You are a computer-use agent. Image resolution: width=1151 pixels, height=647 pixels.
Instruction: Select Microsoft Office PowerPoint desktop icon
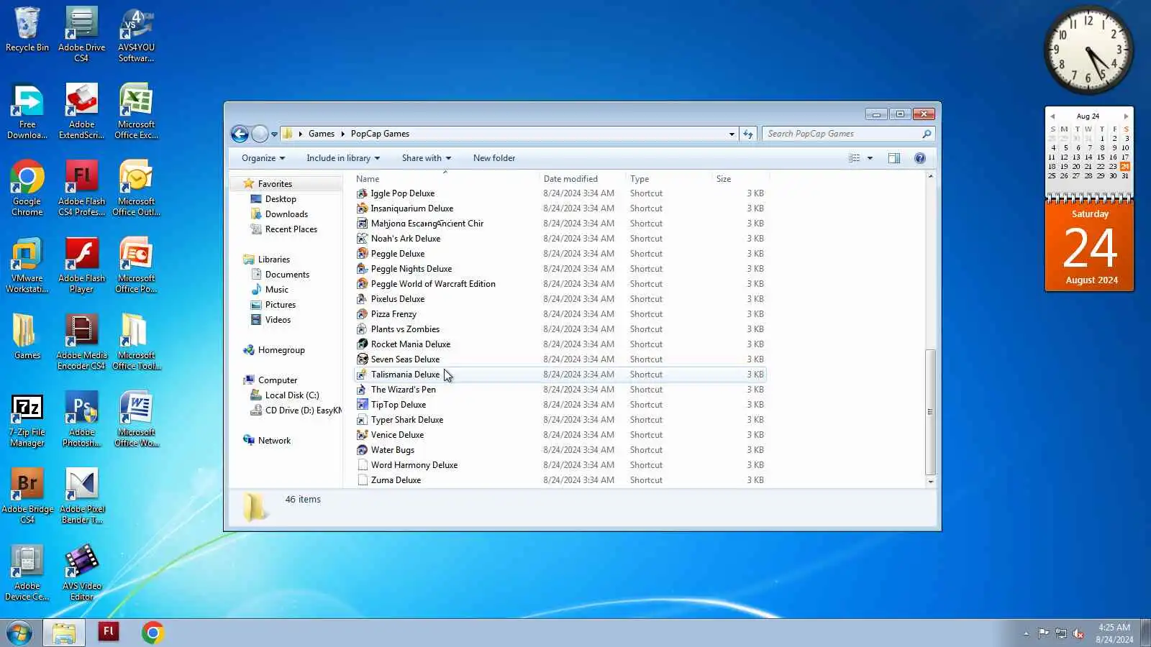(136, 265)
